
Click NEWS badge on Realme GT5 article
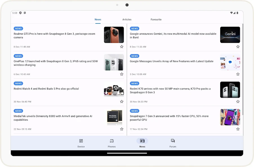coord(18,28)
